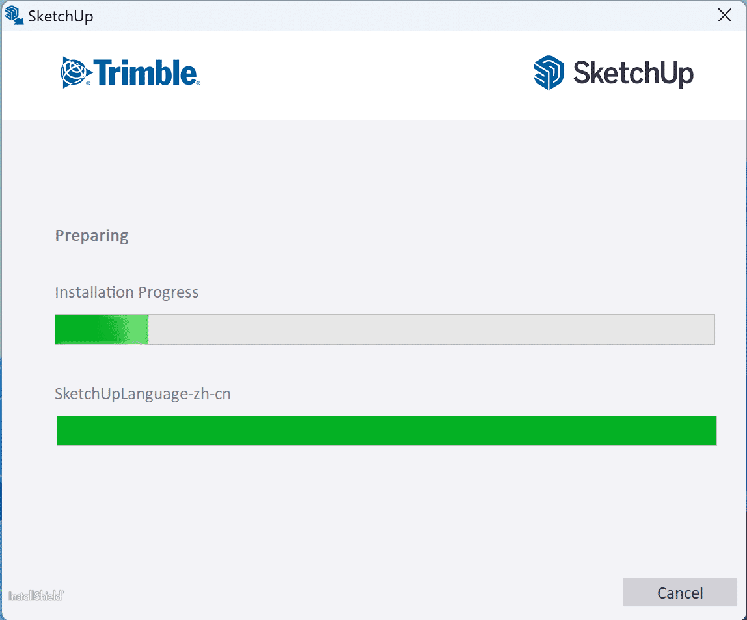
Task: Close the SketchUp installer window
Action: pyautogui.click(x=724, y=16)
